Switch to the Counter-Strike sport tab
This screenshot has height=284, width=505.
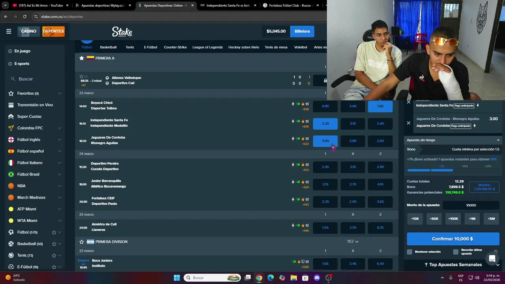click(175, 47)
